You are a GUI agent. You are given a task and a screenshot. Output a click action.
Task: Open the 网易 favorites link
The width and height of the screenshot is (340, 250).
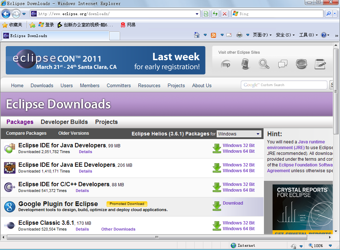click(128, 25)
